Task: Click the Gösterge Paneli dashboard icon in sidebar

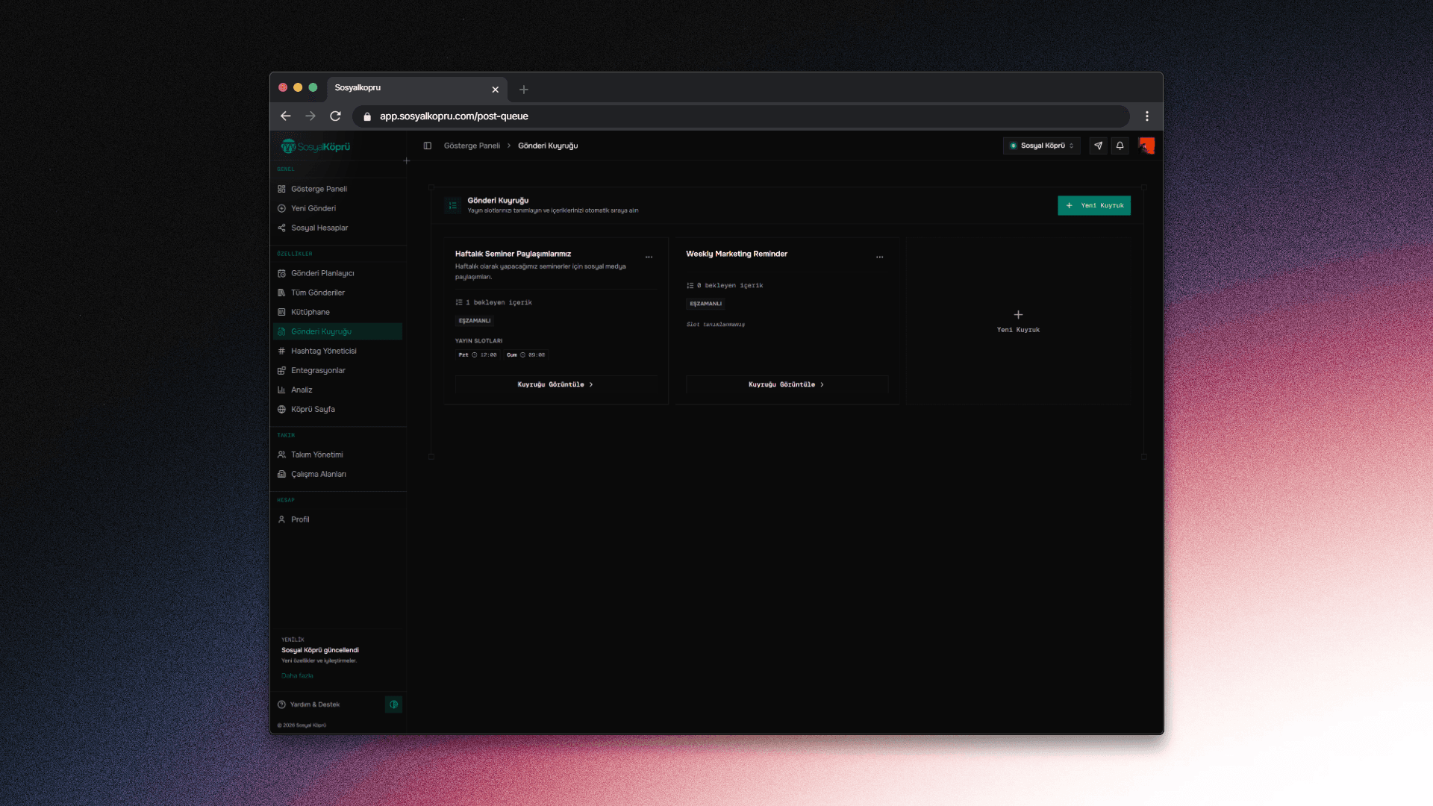Action: tap(281, 189)
